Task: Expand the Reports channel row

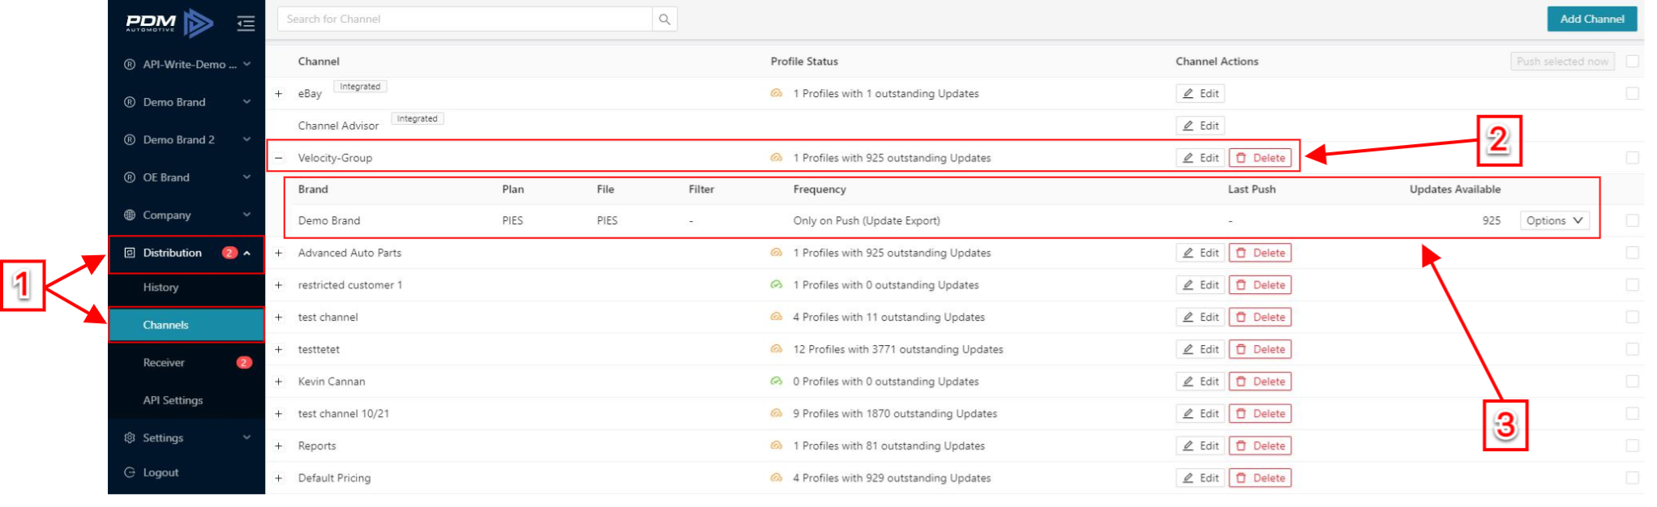Action: (279, 445)
